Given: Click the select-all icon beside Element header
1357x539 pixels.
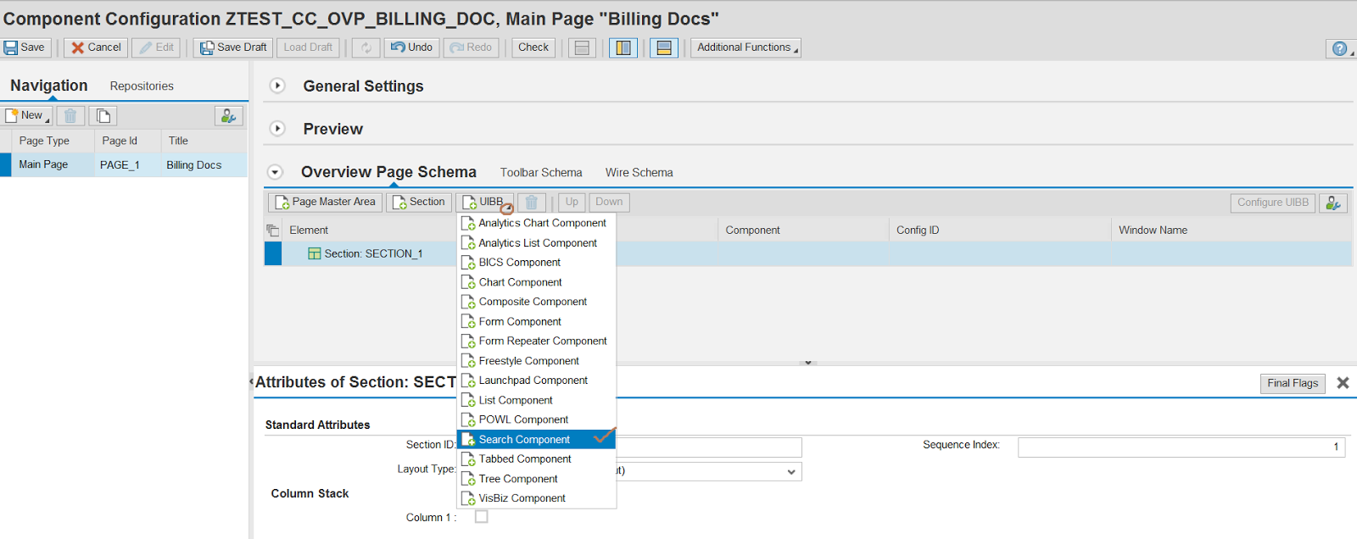Looking at the screenshot, I should click(x=273, y=231).
